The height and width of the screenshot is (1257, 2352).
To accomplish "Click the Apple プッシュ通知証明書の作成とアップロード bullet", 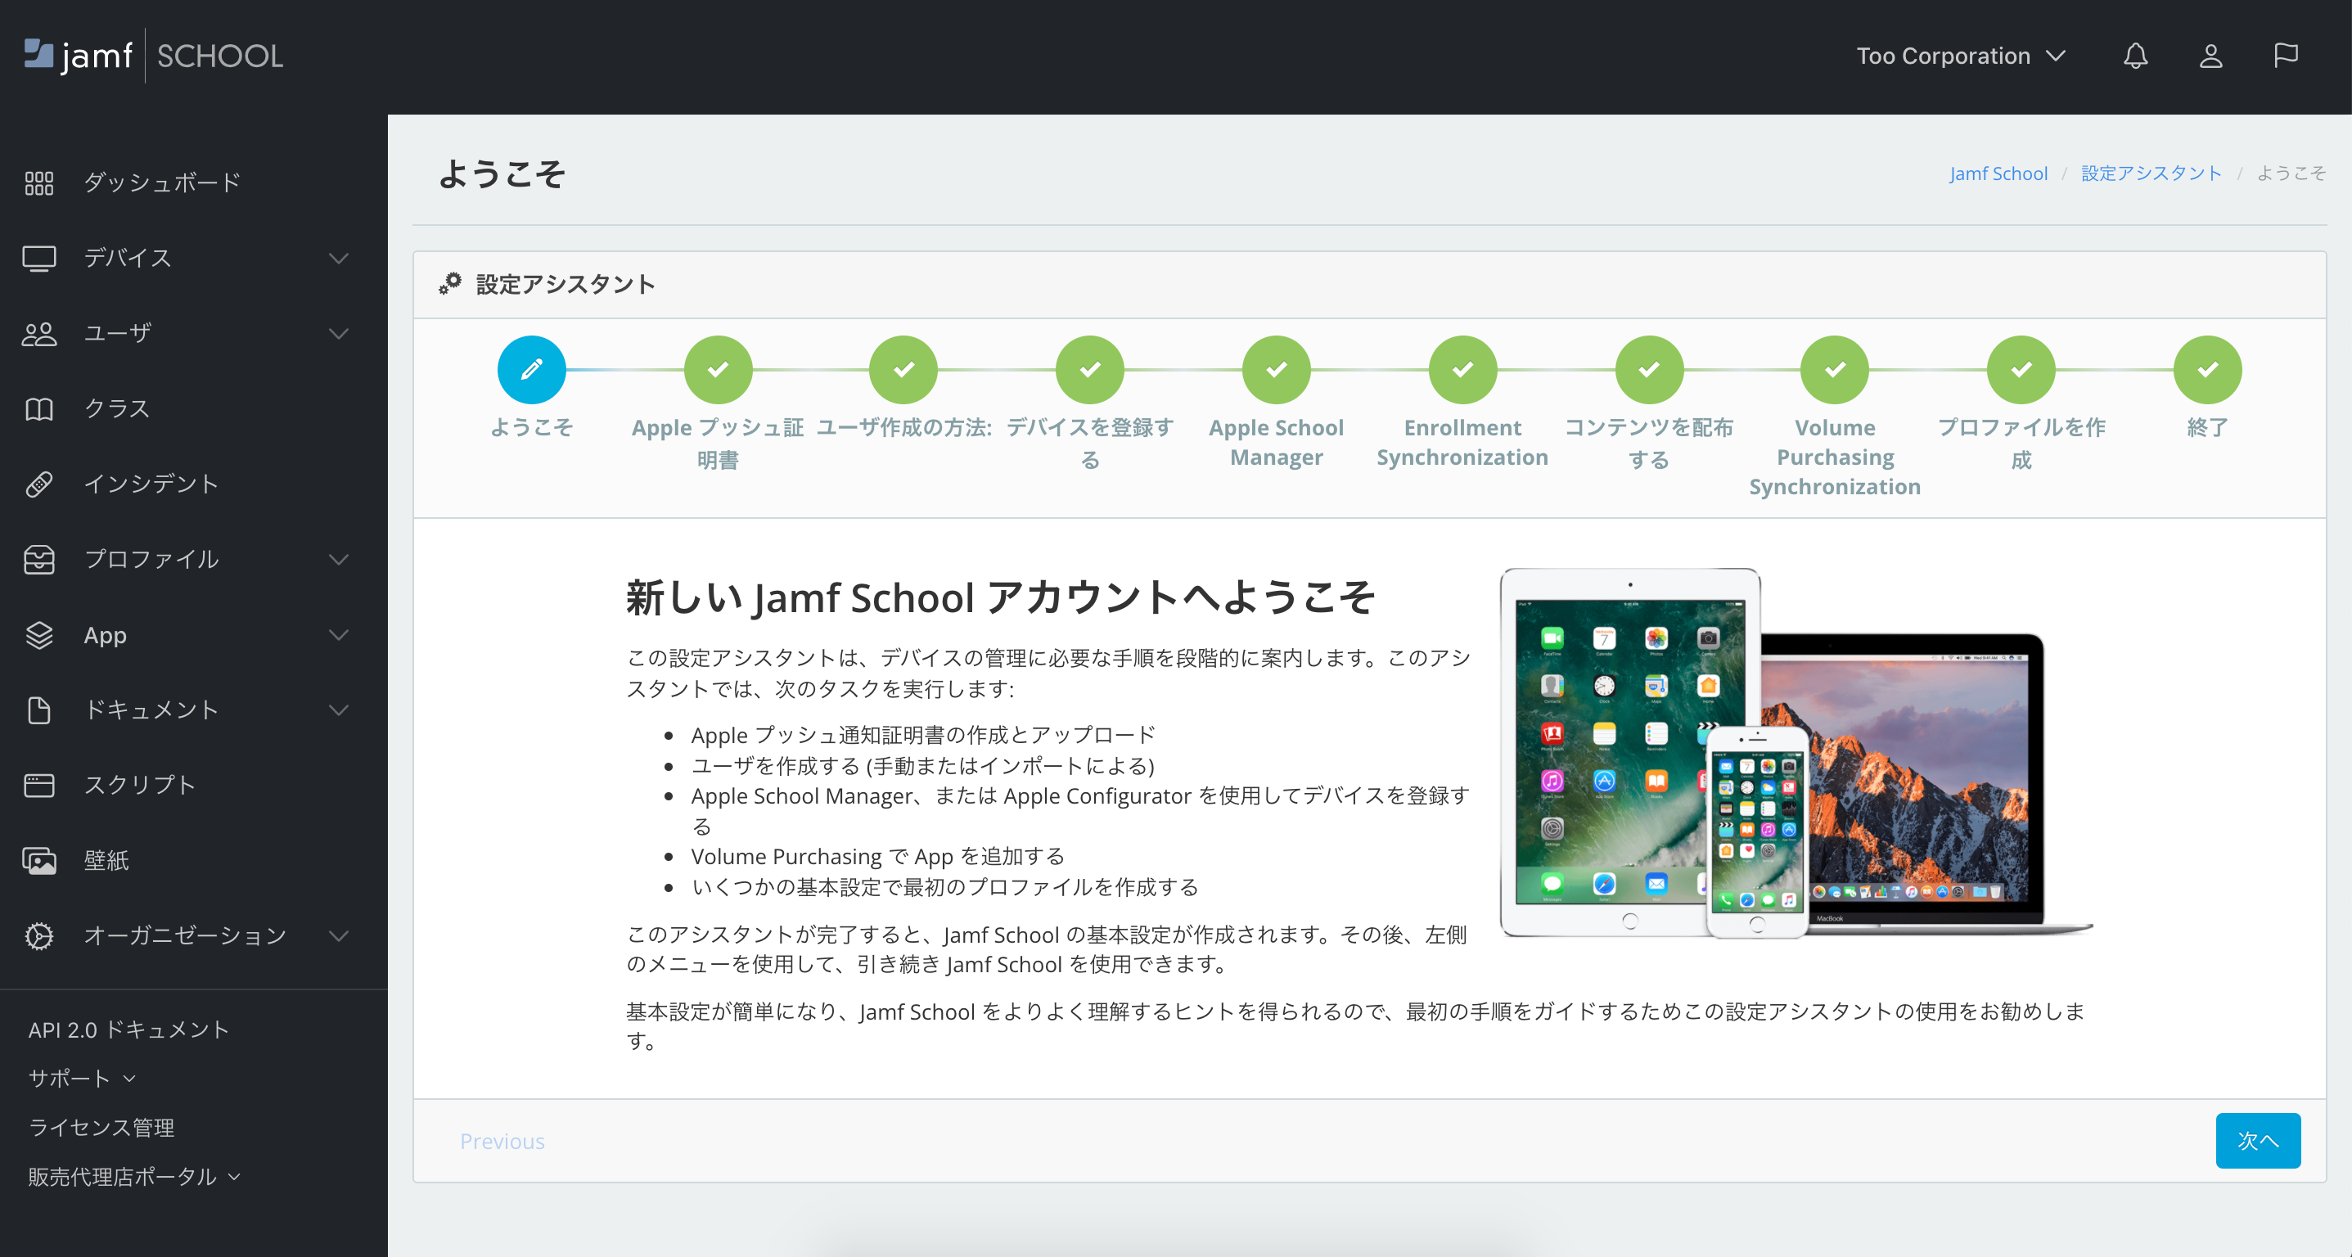I will tap(923, 735).
